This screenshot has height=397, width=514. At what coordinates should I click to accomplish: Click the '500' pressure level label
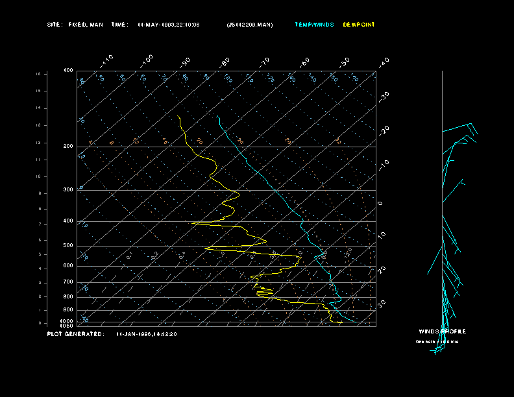pyautogui.click(x=68, y=245)
